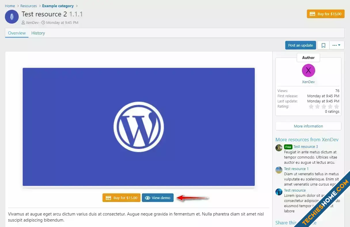Expand the More information button
Viewport: 350px width, 227px height.
point(308,126)
